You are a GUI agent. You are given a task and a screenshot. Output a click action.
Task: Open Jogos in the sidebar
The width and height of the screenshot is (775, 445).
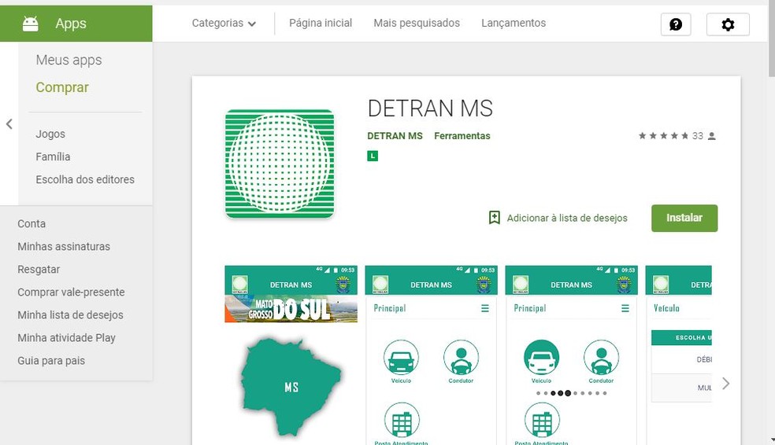(50, 134)
